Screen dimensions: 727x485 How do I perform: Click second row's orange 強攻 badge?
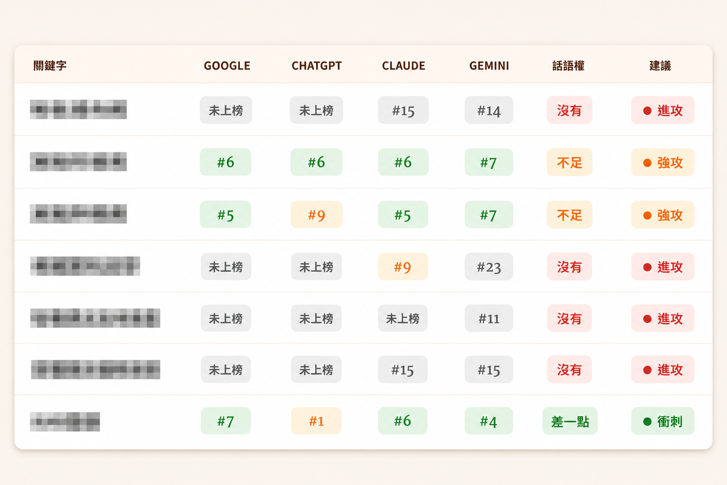point(663,162)
